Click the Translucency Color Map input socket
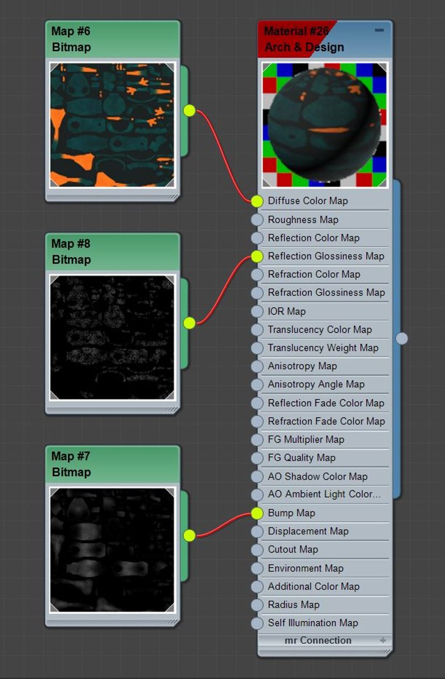The width and height of the screenshot is (445, 679). pyautogui.click(x=256, y=329)
